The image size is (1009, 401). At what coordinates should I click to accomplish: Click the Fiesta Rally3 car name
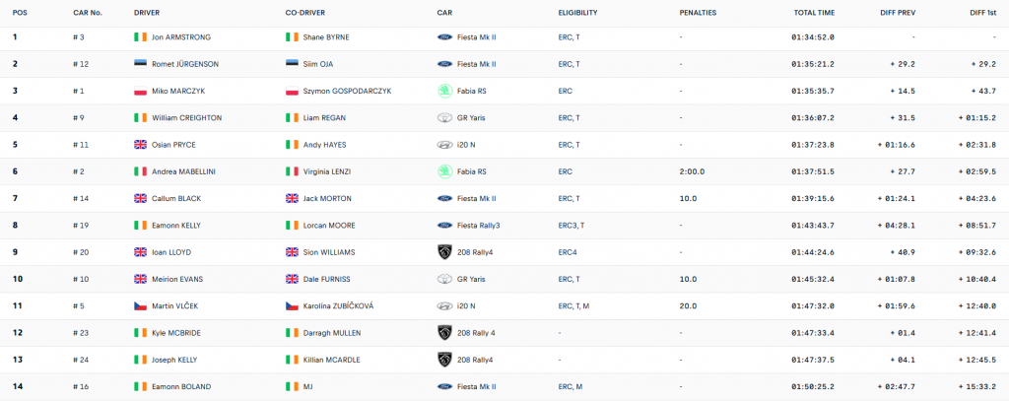[479, 226]
